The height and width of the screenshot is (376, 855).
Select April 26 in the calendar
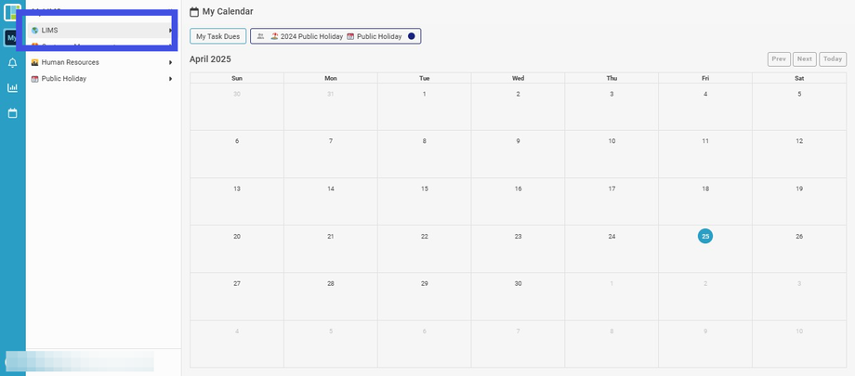tap(799, 249)
